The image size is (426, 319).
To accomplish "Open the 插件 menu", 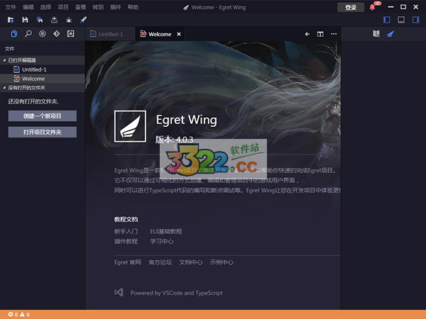I will (116, 7).
